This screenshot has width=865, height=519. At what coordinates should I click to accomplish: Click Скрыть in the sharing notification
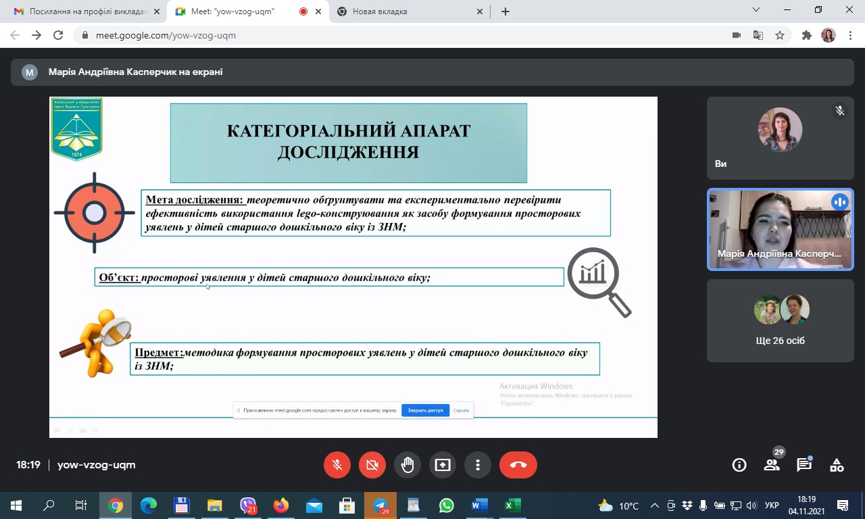pyautogui.click(x=461, y=410)
